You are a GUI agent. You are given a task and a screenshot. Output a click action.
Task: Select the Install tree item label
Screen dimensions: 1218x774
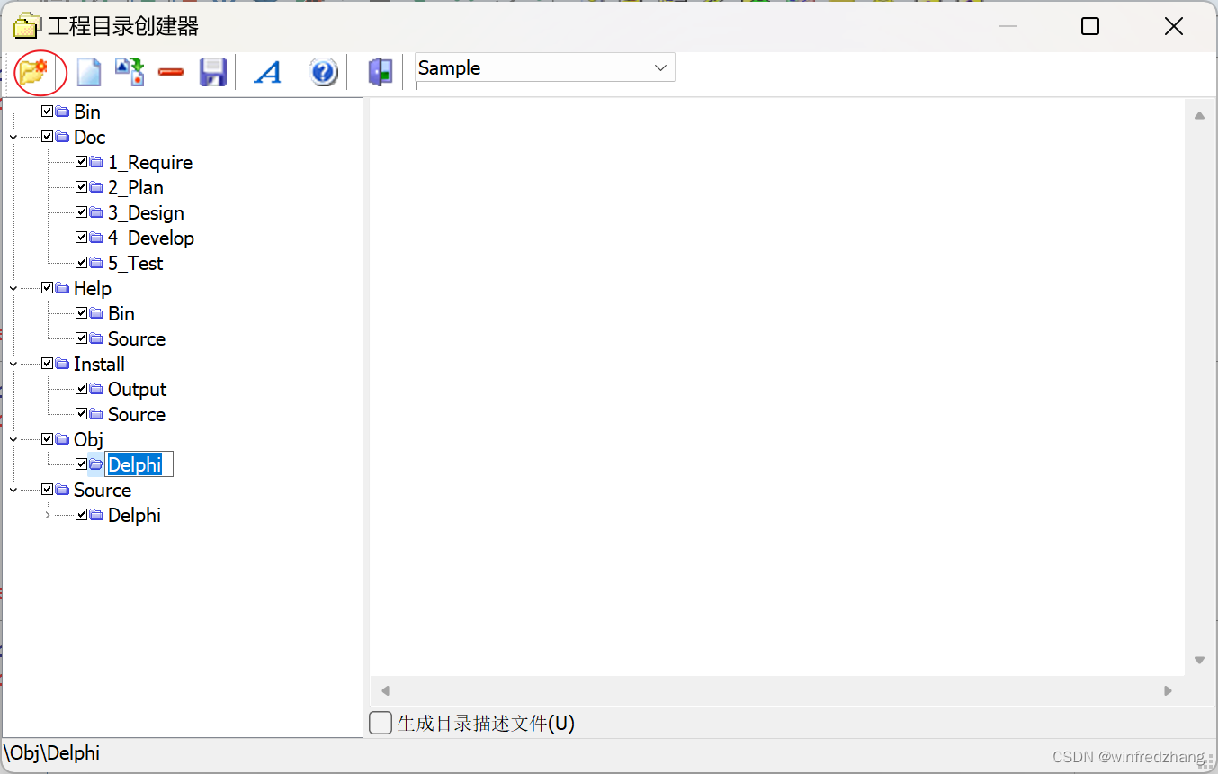click(x=99, y=364)
